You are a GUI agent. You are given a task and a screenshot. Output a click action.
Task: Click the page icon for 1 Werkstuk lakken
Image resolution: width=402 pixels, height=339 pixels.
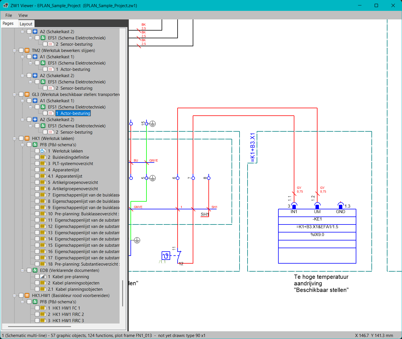(x=43, y=151)
